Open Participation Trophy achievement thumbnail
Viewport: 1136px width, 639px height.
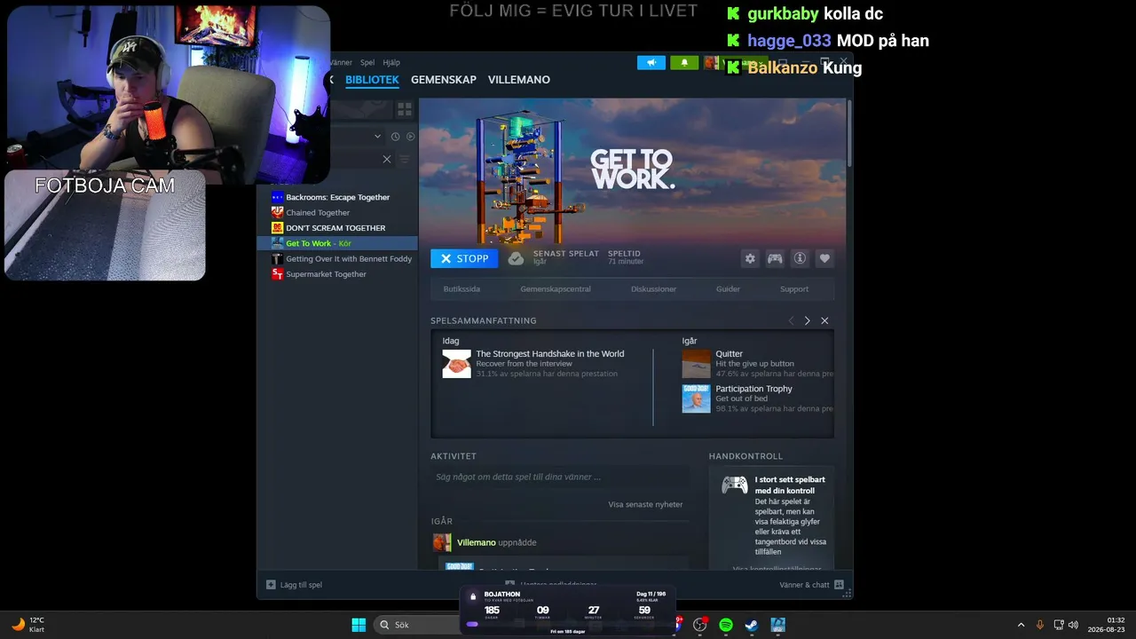tap(697, 398)
